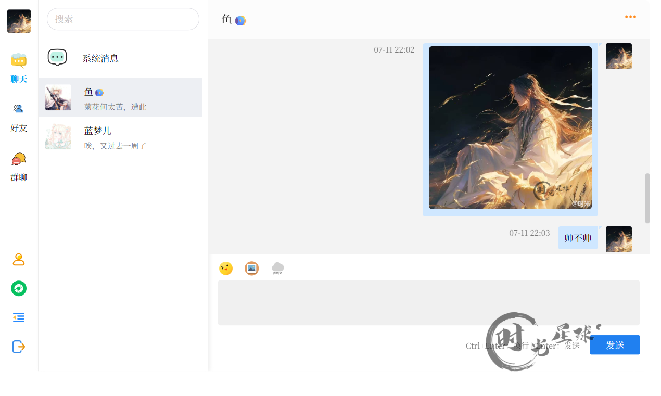Click the user profile icon in sidebar
The image size is (661, 396).
click(x=19, y=259)
